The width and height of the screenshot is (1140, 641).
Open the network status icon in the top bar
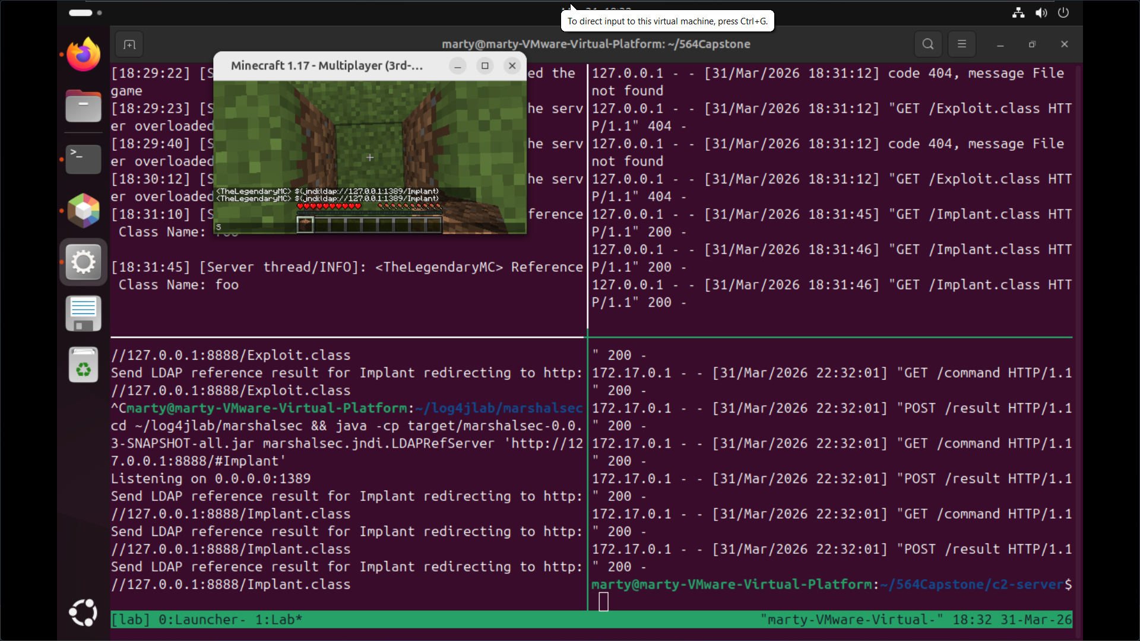click(1018, 12)
